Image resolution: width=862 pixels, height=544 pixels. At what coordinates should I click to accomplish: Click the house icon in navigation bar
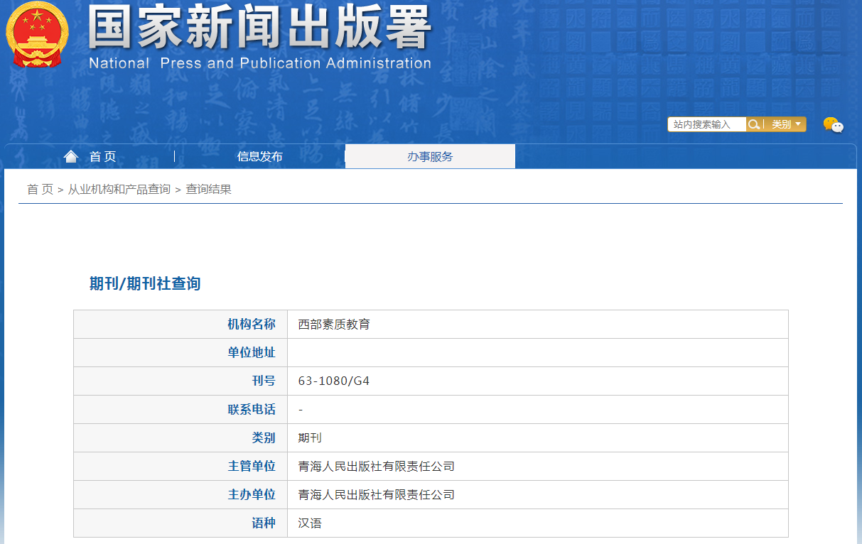[70, 157]
